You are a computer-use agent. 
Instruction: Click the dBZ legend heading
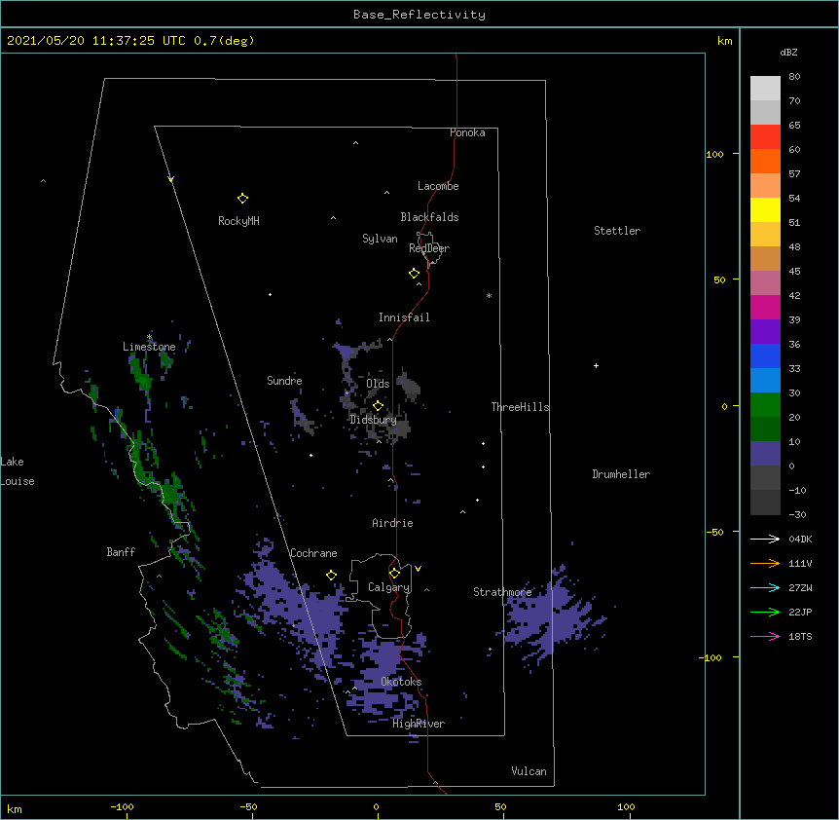[788, 53]
